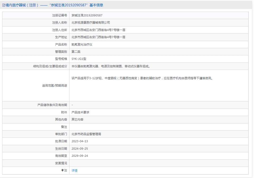Click the bulb icon beside 注 label
The image size is (254, 178).
tap(62, 170)
